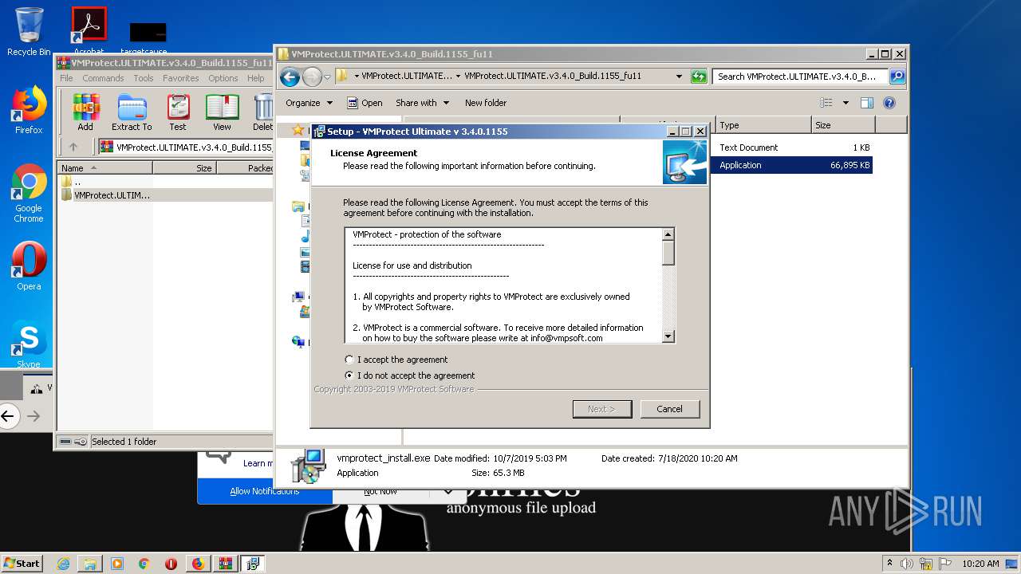Open the WinRAR Favorites menu

(x=181, y=78)
